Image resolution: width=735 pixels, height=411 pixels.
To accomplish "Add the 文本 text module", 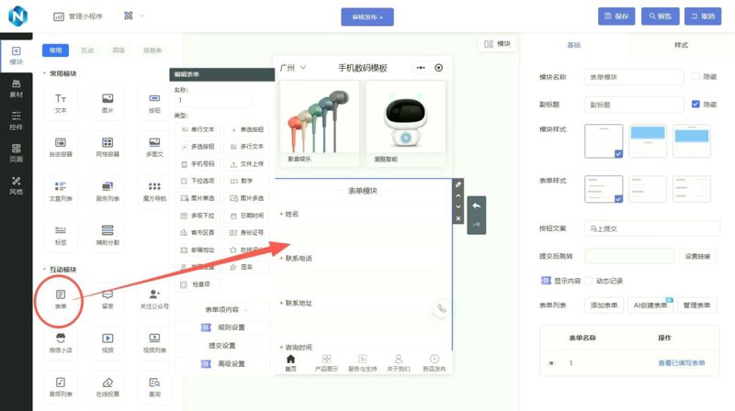I will point(61,104).
